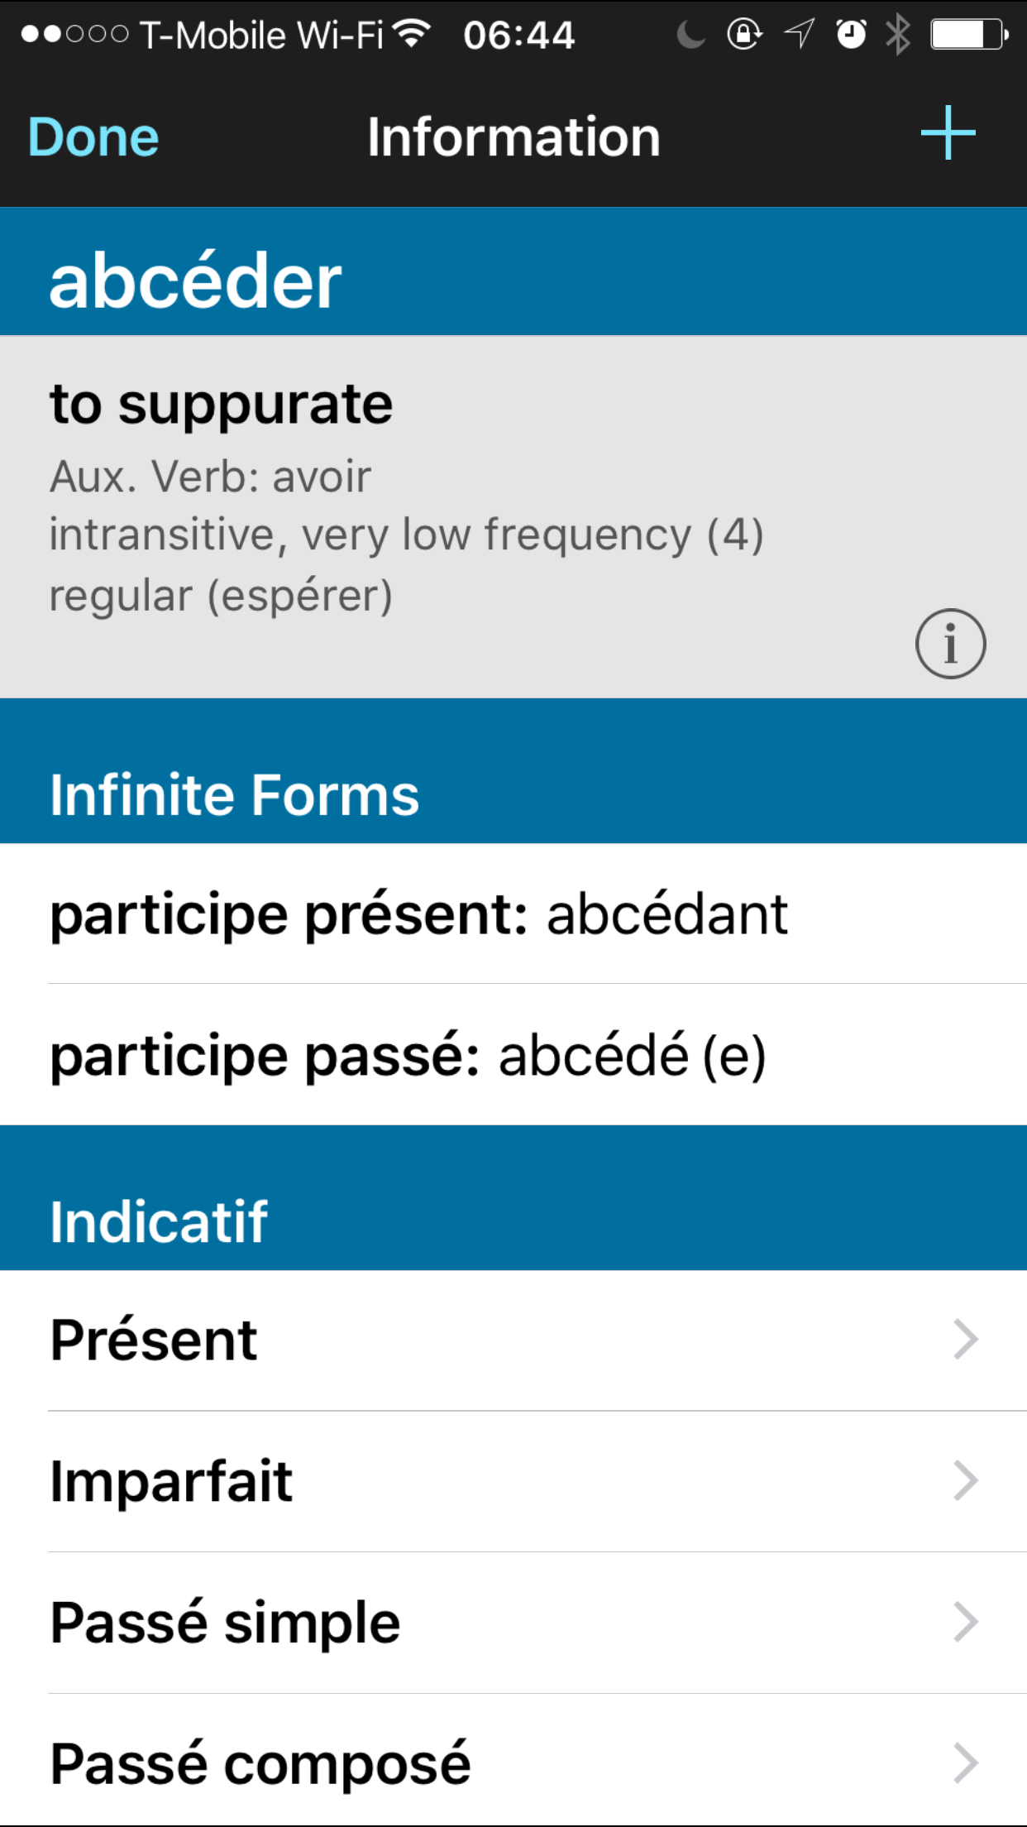Tap the Wi-Fi status icon
Viewport: 1027px width, 1827px height.
pos(411,34)
